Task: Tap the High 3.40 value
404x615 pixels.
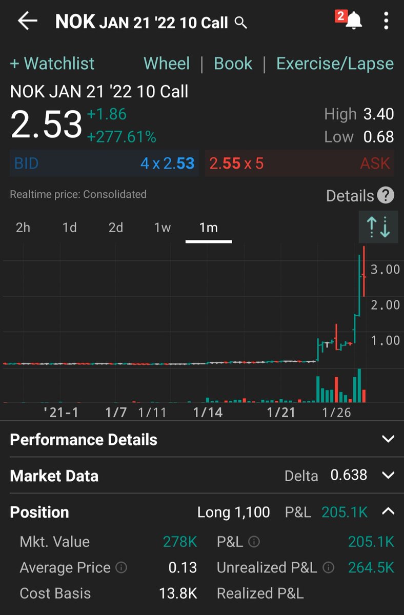Action: click(378, 114)
